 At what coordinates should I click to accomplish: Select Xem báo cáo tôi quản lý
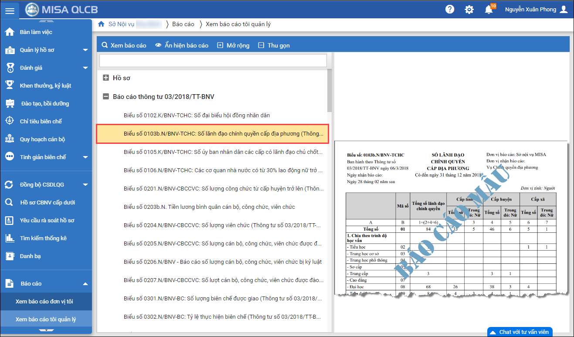tap(46, 319)
